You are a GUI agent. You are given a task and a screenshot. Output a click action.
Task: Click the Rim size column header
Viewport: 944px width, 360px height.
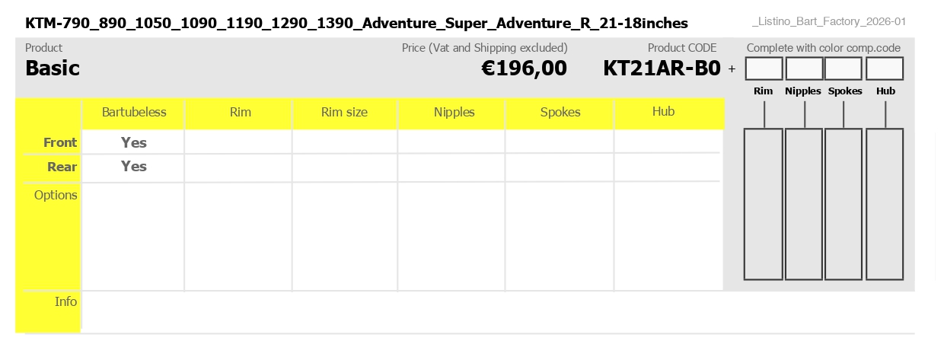click(344, 113)
